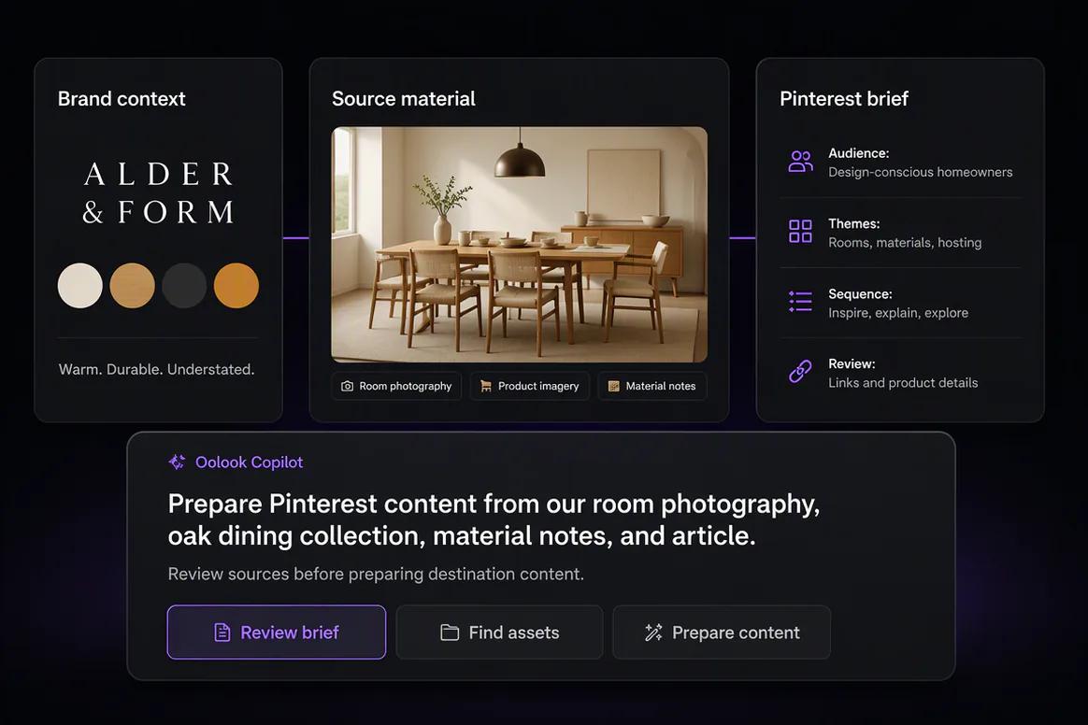Click the Sequence list icon

pos(800,301)
